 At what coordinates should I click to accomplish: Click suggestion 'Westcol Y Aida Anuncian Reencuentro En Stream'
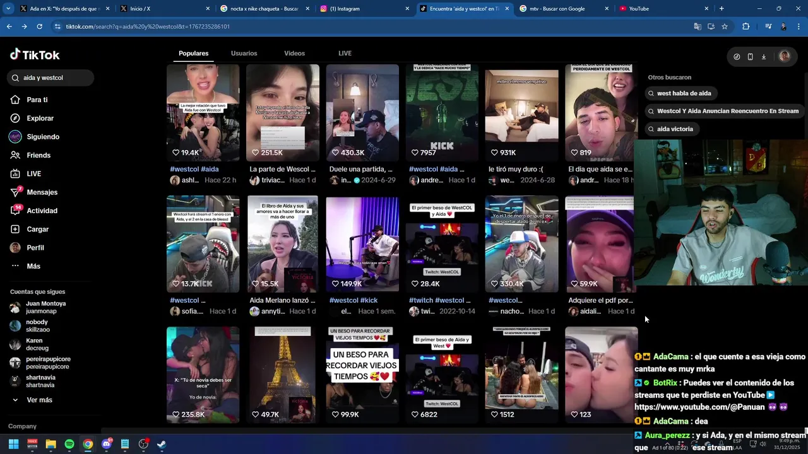(723, 111)
